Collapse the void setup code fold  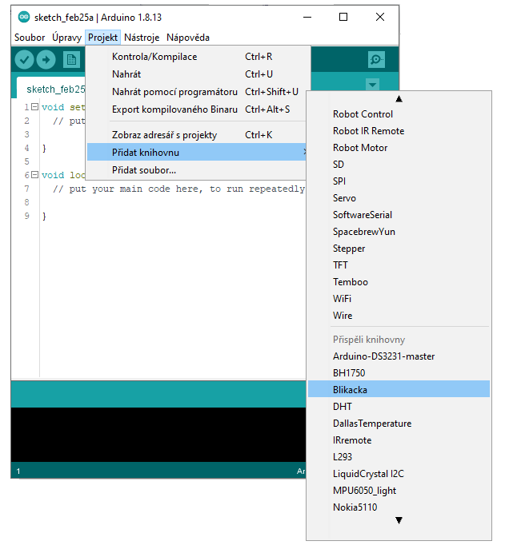click(34, 107)
